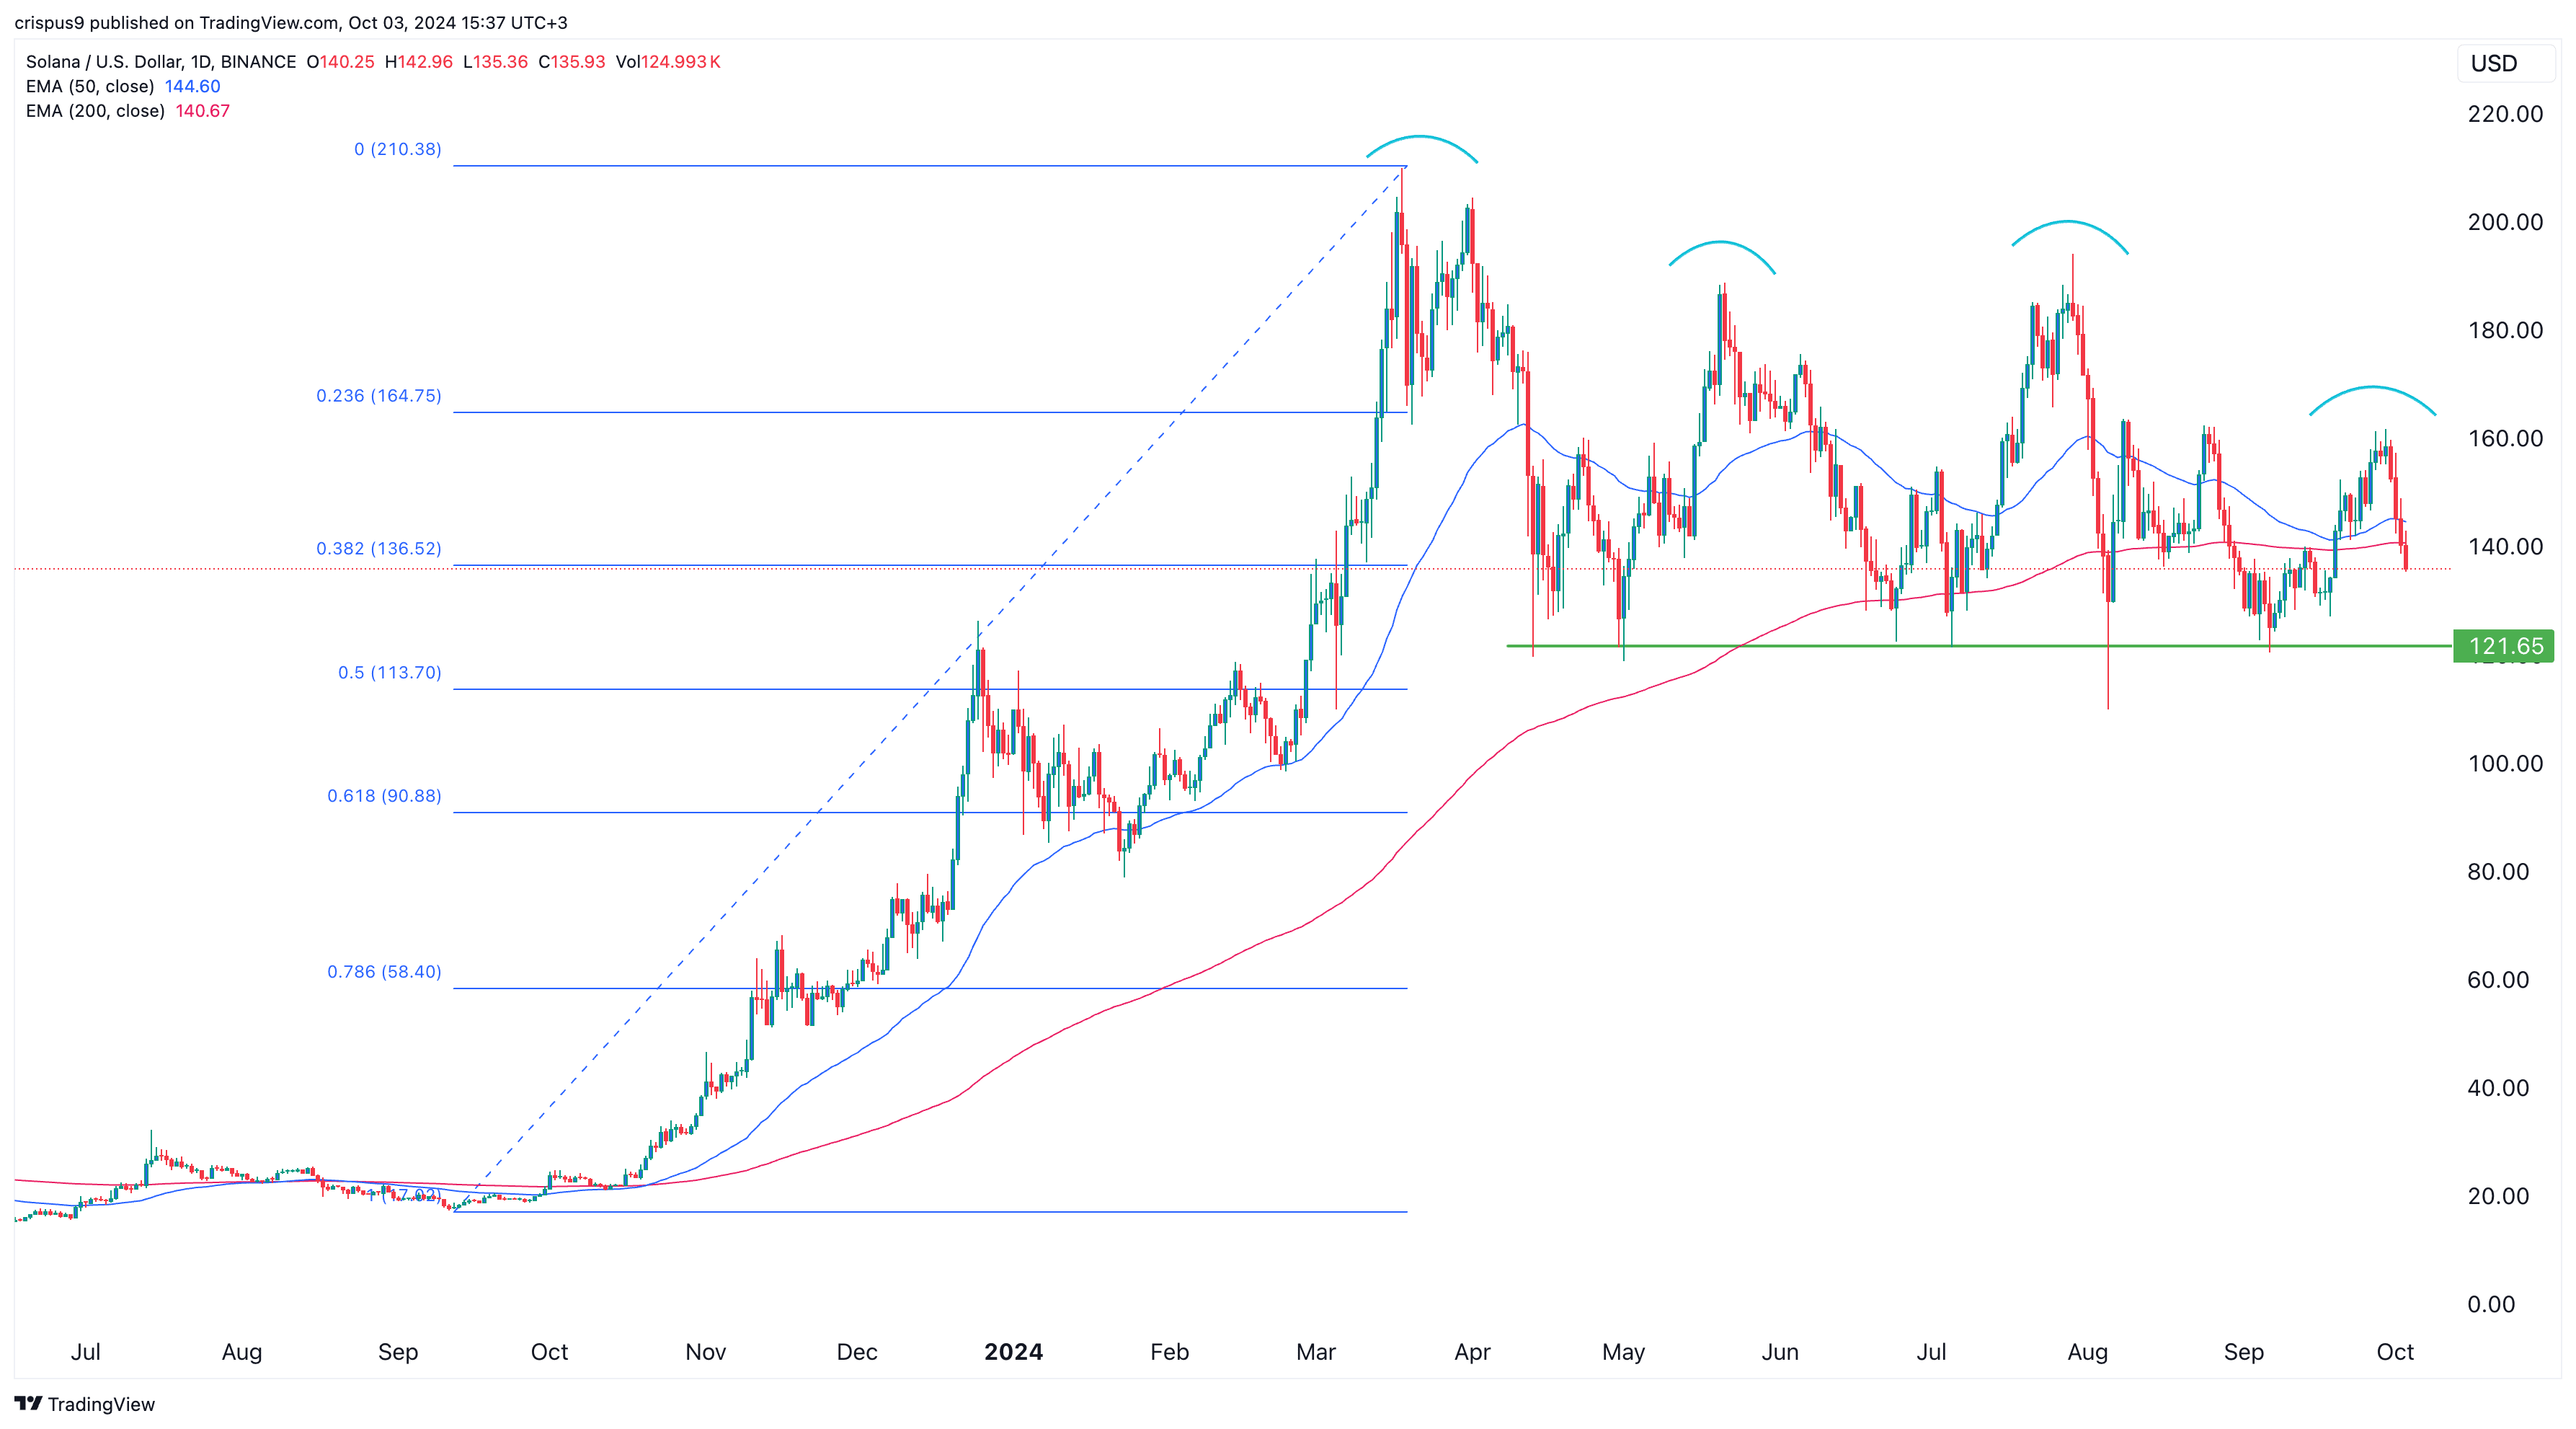Click the Feb label on time axis
This screenshot has height=1429, width=2576.
click(x=1169, y=1352)
